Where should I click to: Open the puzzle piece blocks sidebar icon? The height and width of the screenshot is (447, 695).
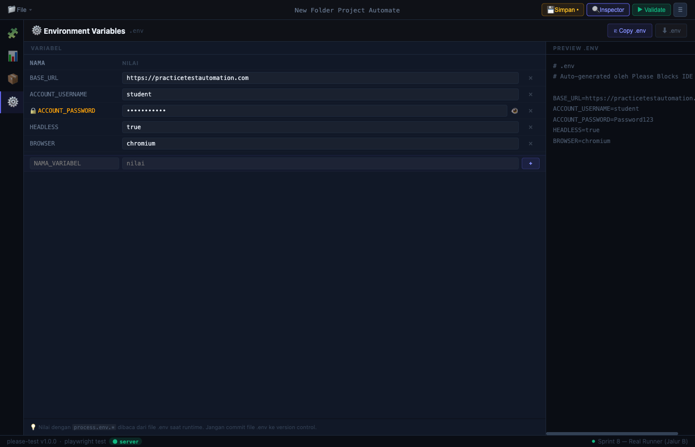[12, 33]
